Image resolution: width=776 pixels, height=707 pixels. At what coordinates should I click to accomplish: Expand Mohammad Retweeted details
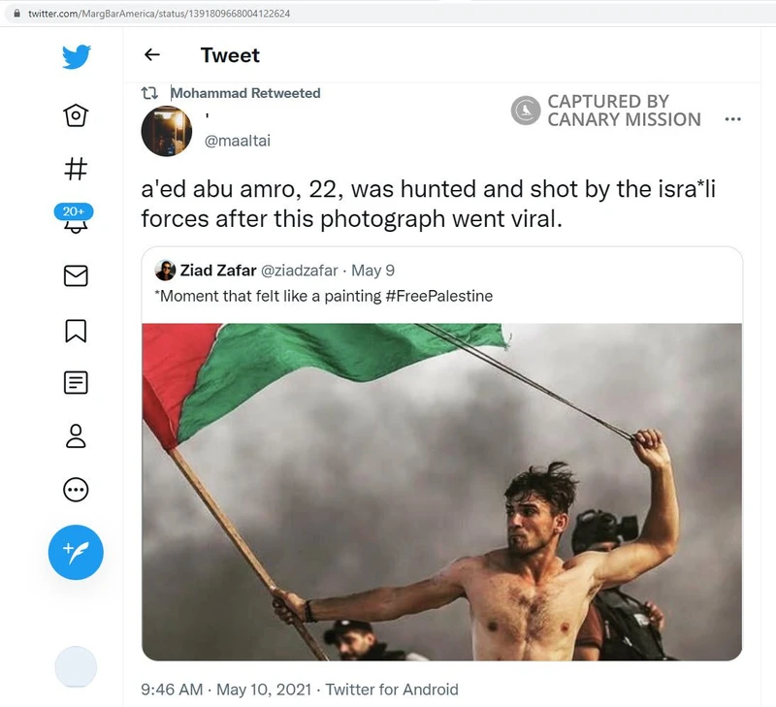click(245, 93)
